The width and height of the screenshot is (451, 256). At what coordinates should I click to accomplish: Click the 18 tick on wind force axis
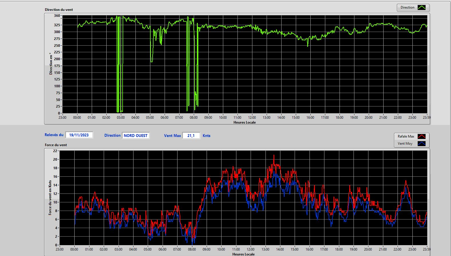pyautogui.click(x=55, y=168)
